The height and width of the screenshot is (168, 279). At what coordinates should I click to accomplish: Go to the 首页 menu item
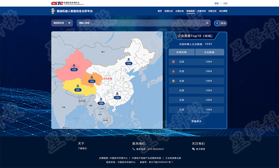160,11
